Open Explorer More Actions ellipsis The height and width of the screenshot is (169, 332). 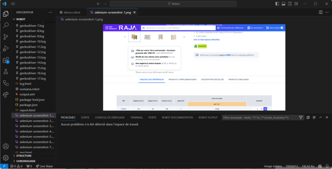[50, 12]
